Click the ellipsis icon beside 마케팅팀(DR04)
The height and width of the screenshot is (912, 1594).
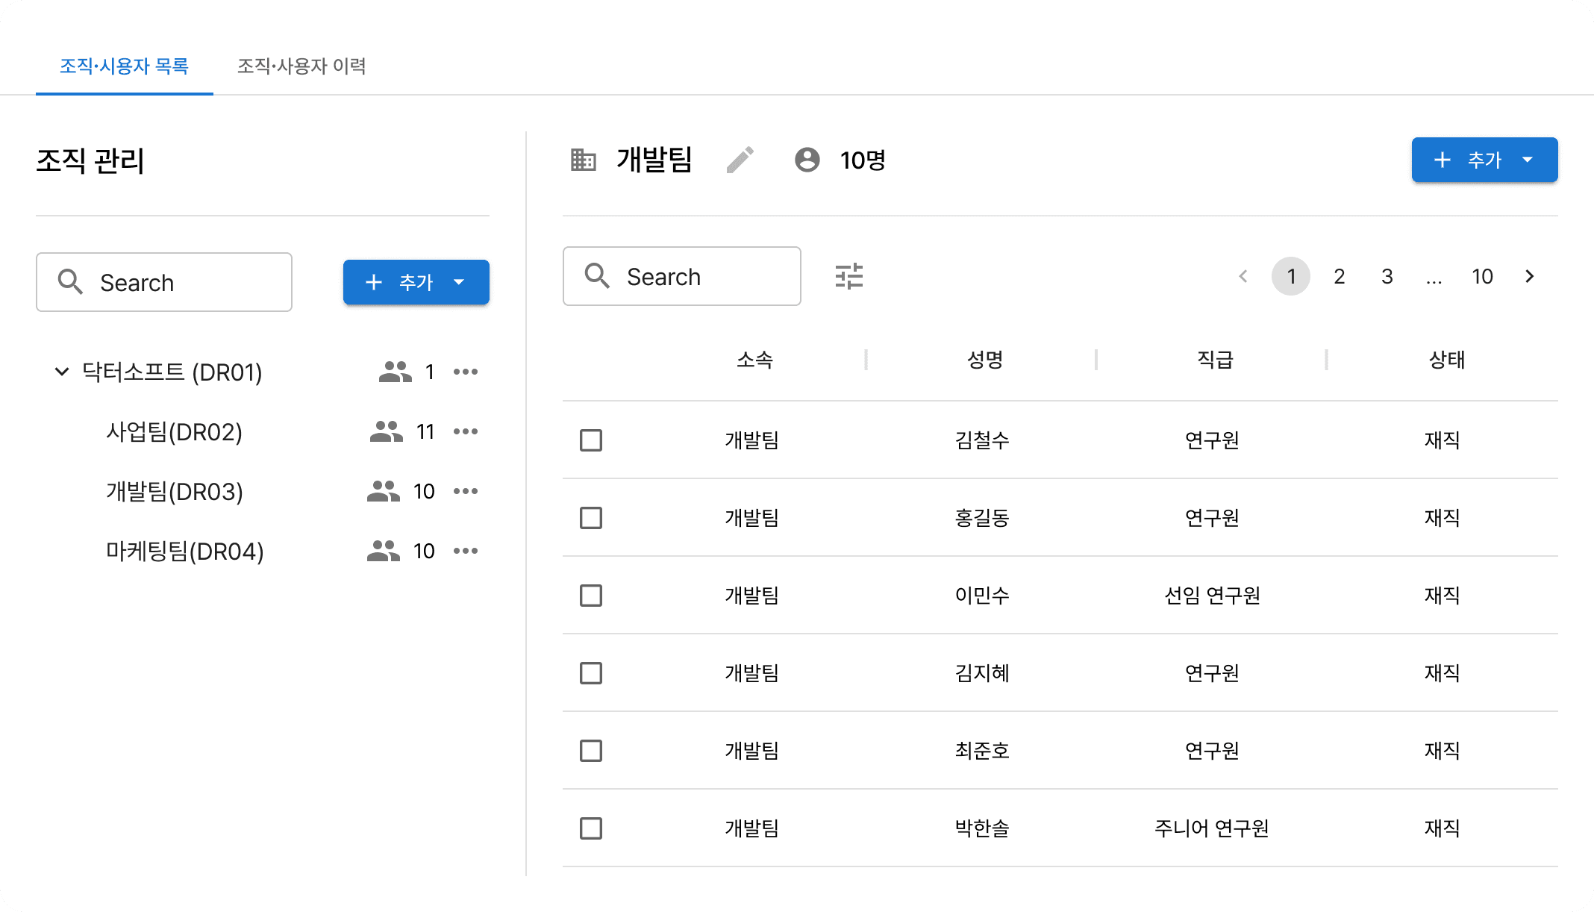pyautogui.click(x=466, y=551)
